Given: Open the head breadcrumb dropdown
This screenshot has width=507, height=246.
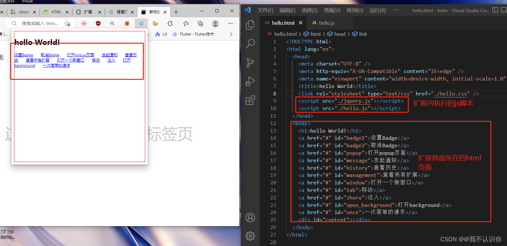Looking at the screenshot, I should [x=336, y=34].
